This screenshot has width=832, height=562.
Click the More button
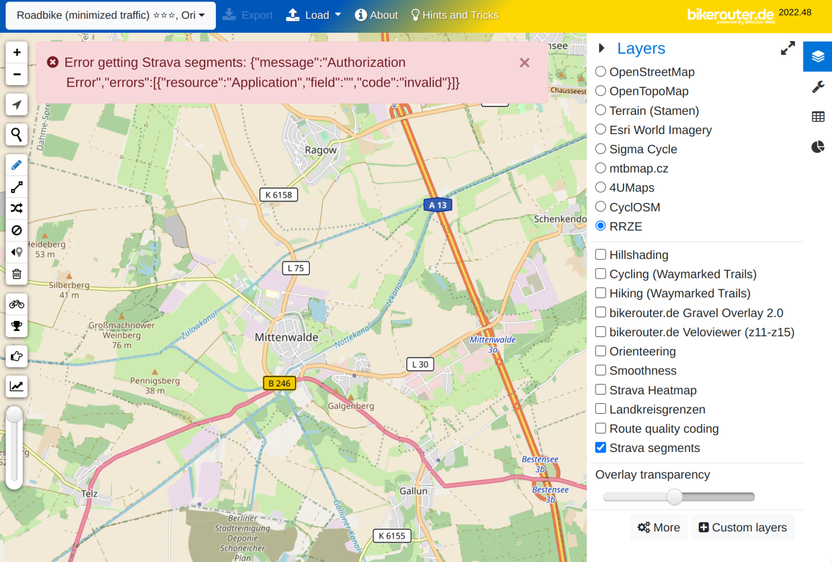[x=659, y=528]
